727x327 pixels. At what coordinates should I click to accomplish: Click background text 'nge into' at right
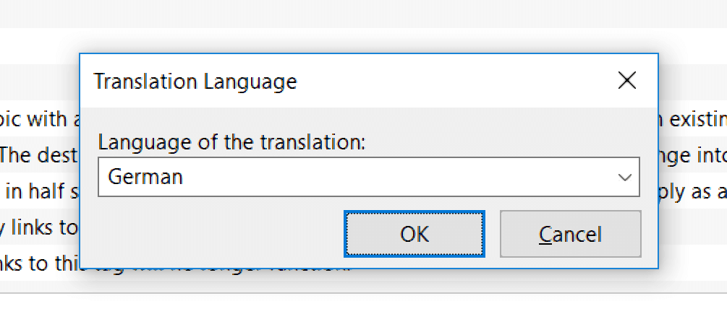pos(693,157)
